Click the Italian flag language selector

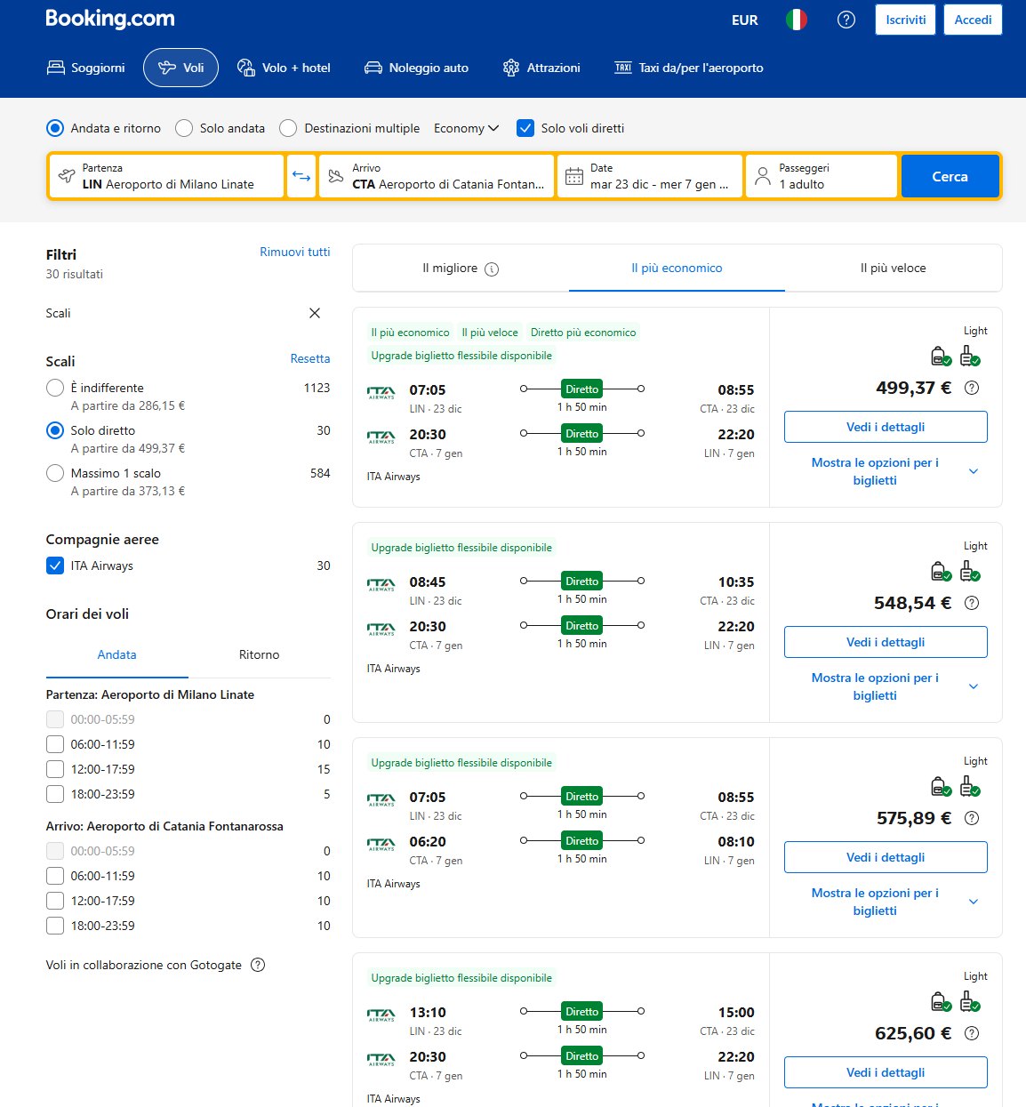pyautogui.click(x=796, y=20)
